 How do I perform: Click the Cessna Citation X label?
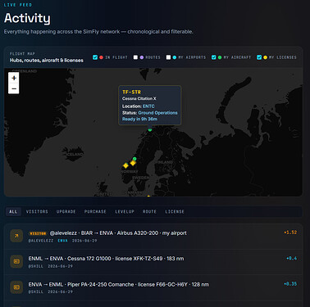[x=139, y=98]
